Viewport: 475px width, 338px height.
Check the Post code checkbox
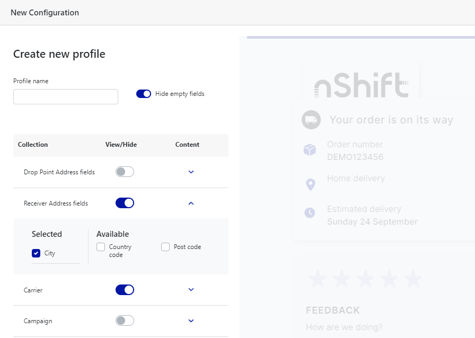tap(165, 247)
